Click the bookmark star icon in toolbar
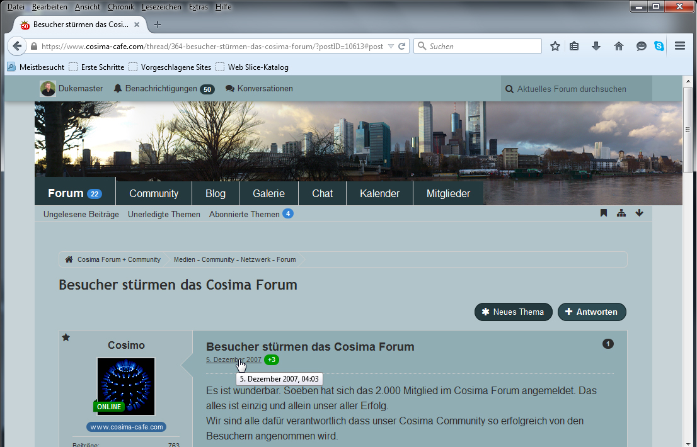The height and width of the screenshot is (447, 697). pyautogui.click(x=555, y=46)
